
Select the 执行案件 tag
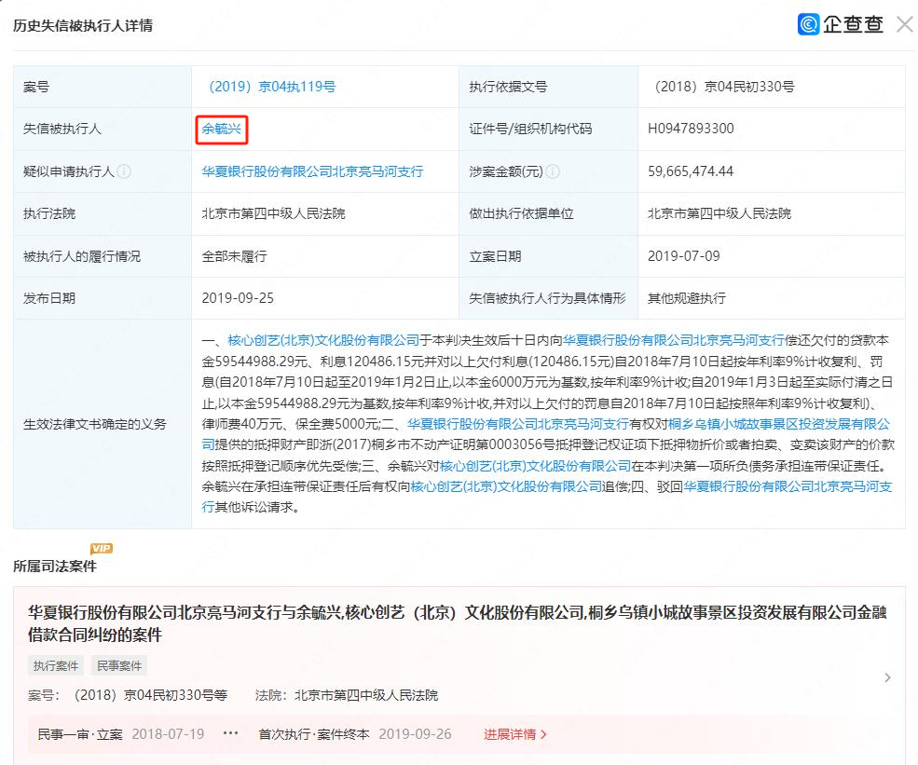pos(56,665)
